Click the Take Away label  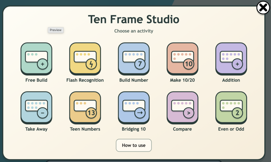(x=36, y=129)
